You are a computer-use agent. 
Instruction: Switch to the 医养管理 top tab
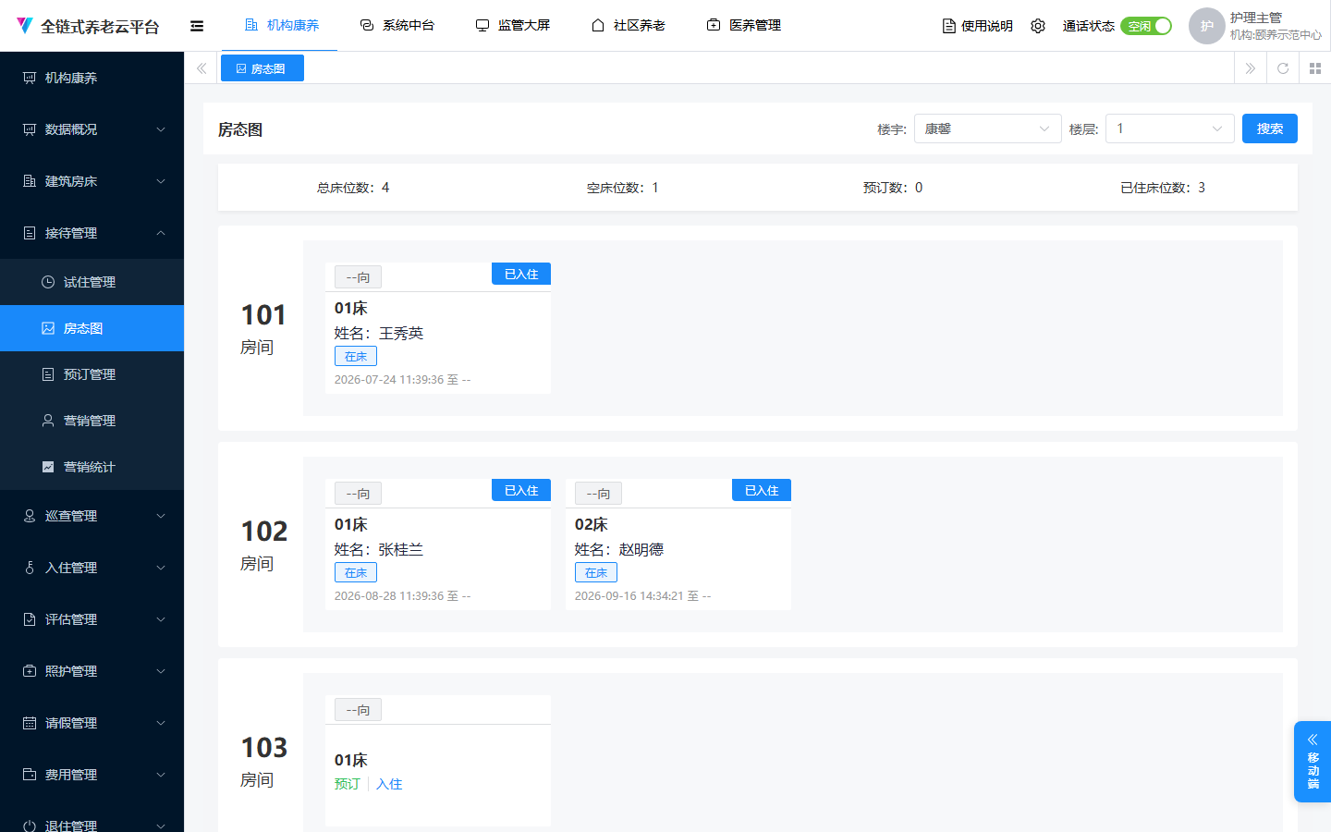(743, 26)
